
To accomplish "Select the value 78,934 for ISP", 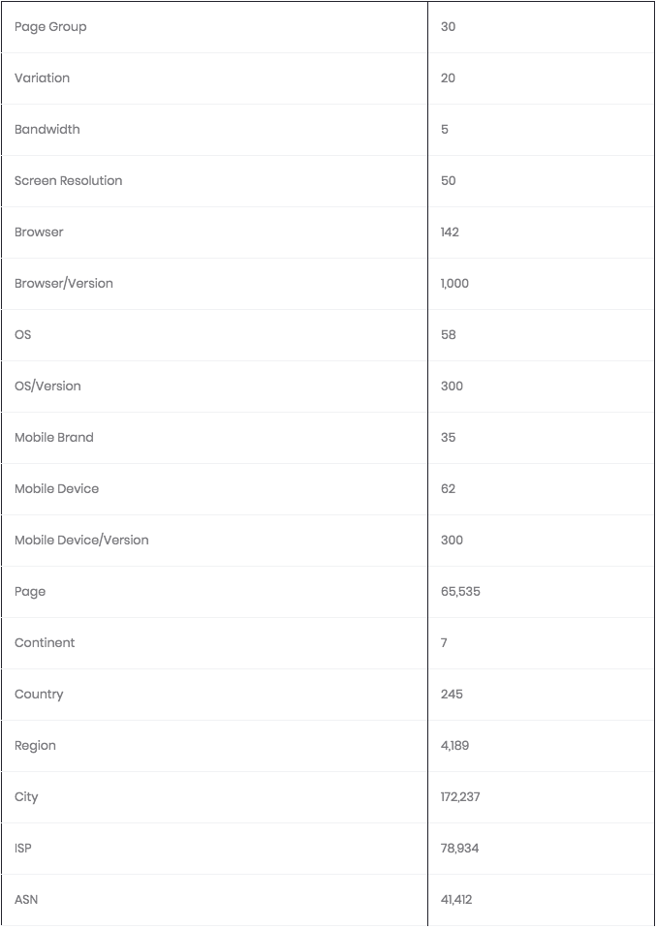I will point(459,849).
